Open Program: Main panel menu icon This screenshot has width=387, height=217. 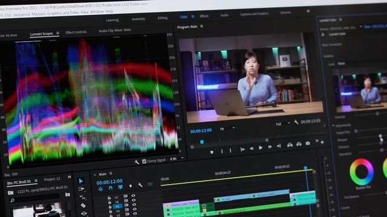201,26
